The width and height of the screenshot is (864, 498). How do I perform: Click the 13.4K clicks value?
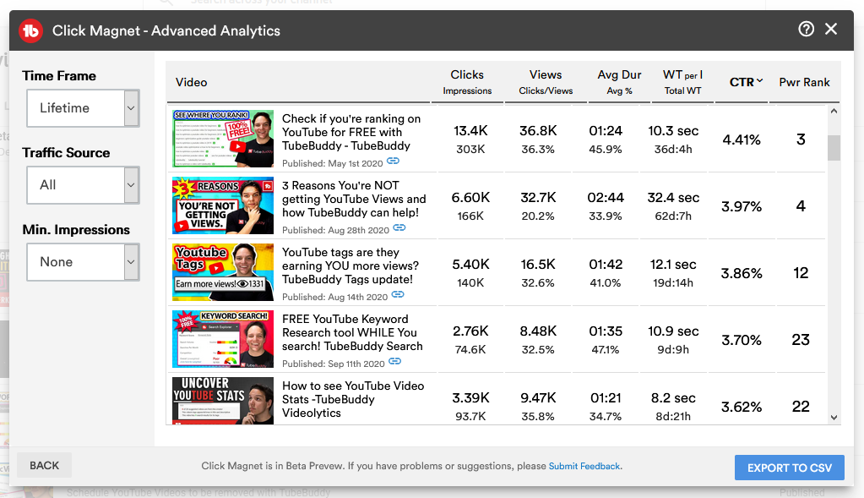coord(470,131)
